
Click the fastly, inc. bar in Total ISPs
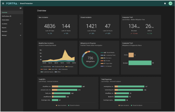click(x=61, y=93)
